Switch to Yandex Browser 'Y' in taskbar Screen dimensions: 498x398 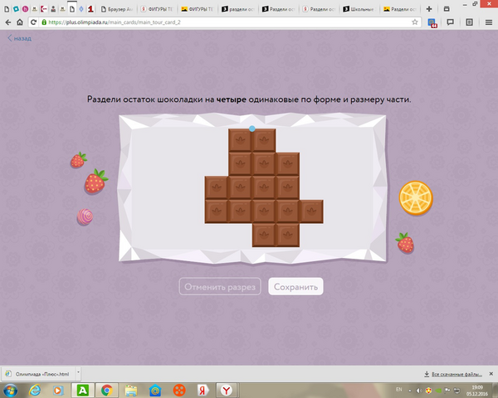click(x=226, y=390)
